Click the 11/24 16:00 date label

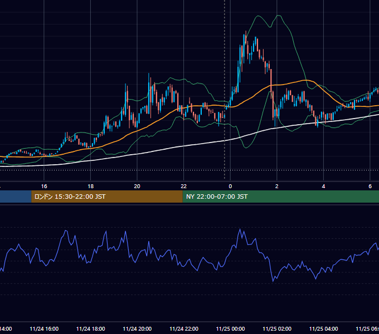click(x=44, y=328)
